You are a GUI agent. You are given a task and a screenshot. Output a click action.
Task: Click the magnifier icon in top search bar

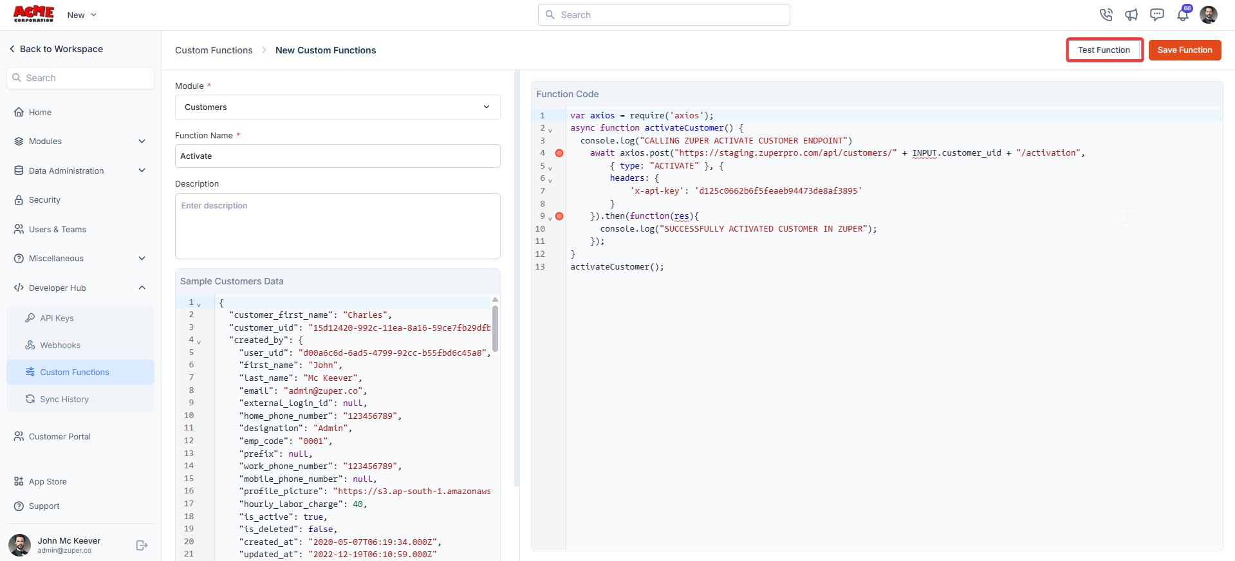(x=550, y=15)
